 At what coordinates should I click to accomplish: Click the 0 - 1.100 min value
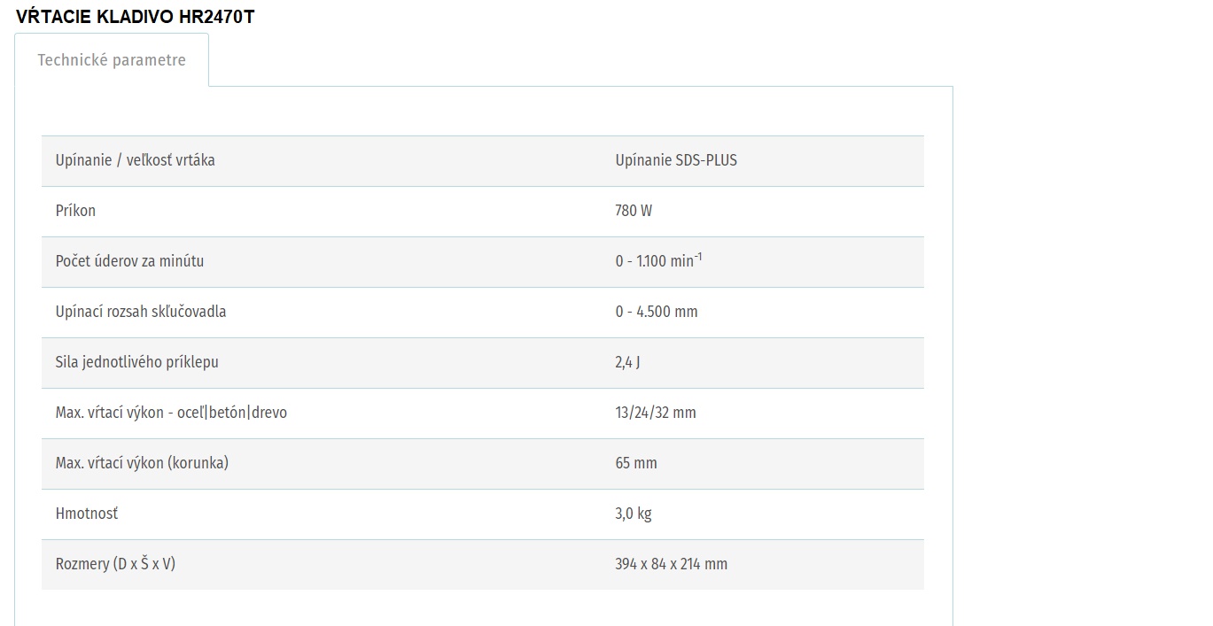658,261
